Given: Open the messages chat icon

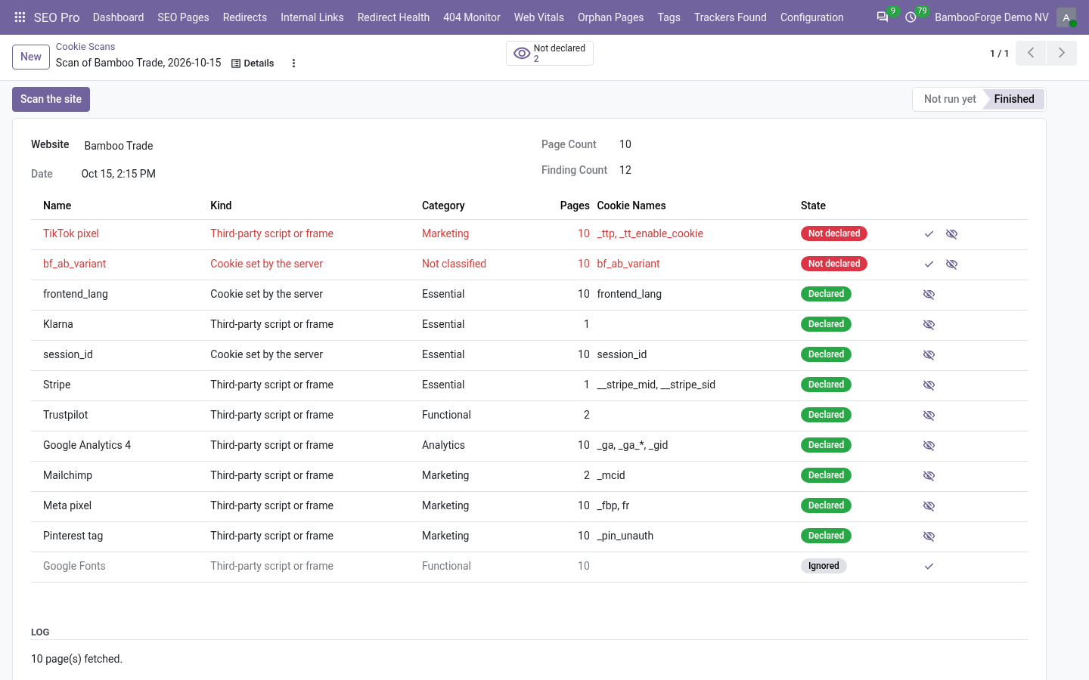Looking at the screenshot, I should coord(883,17).
